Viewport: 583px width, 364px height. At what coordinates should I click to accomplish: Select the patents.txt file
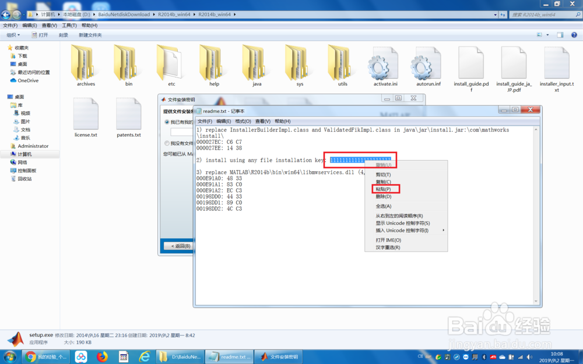coord(129,118)
